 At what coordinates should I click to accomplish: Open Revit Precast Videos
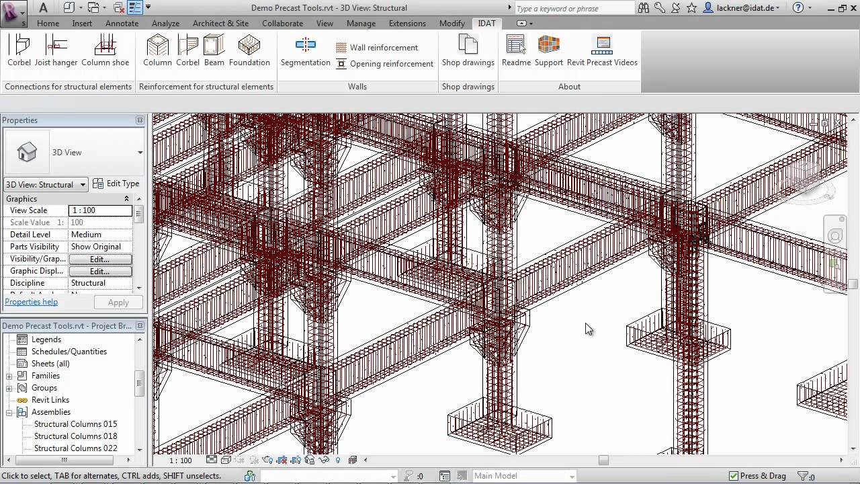coord(602,51)
